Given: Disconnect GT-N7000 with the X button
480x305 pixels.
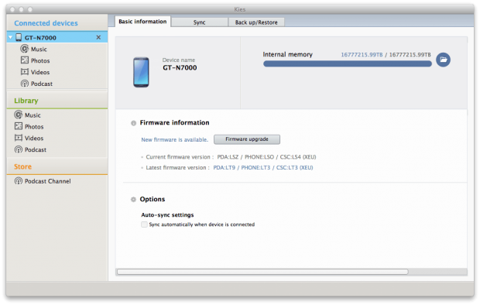Looking at the screenshot, I should pos(98,37).
